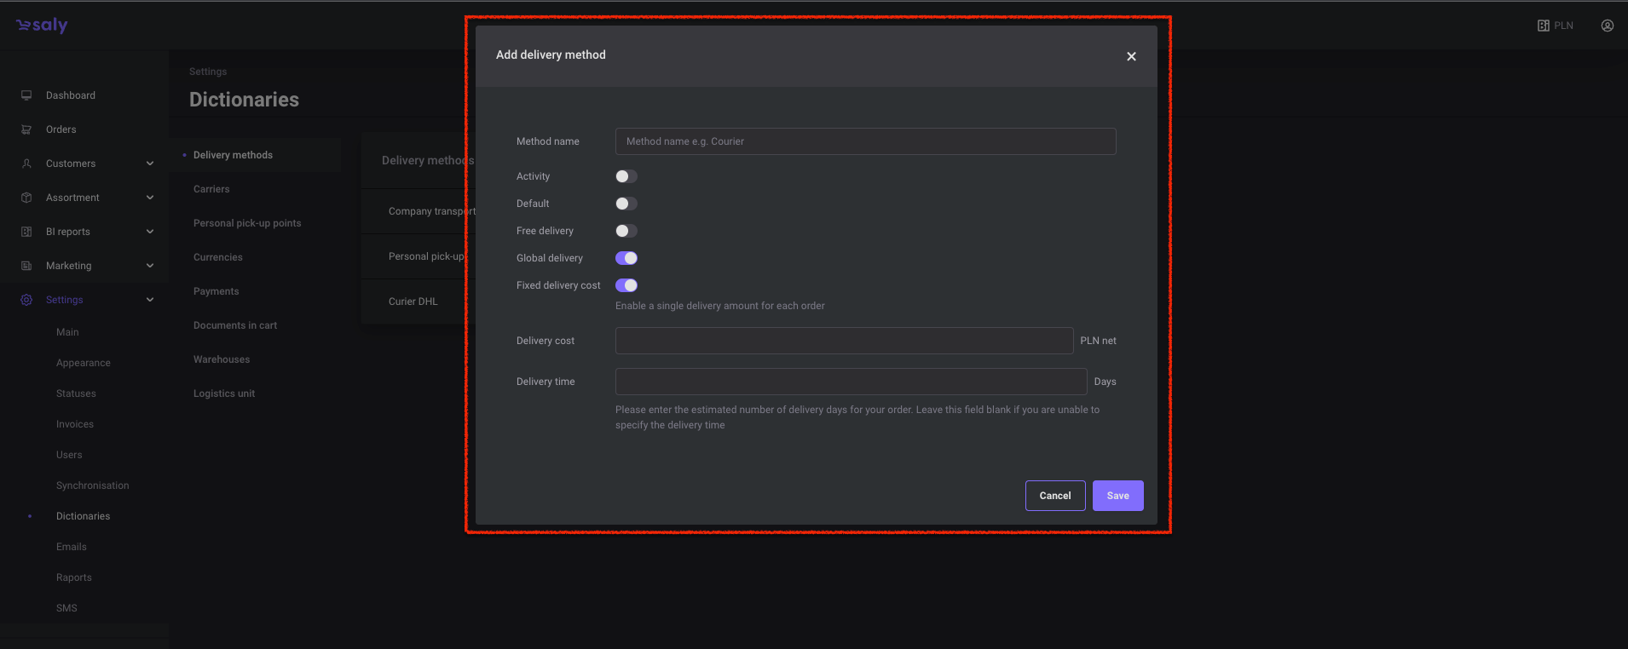
Task: Click the Cancel button
Action: 1054,496
